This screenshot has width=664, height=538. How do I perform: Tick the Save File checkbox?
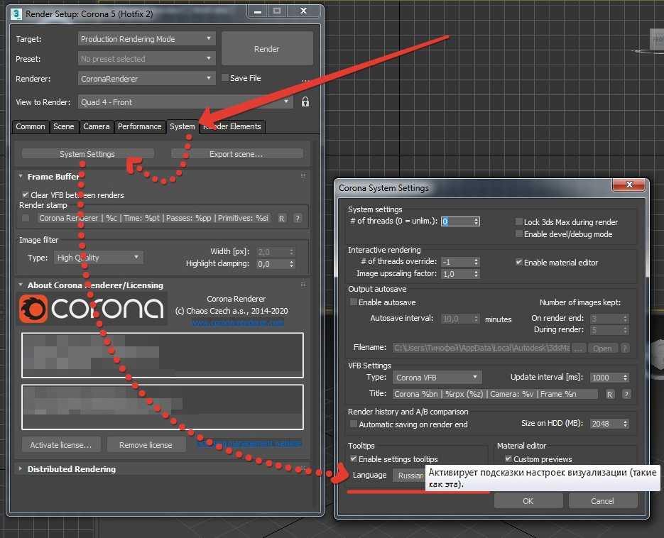tap(225, 77)
